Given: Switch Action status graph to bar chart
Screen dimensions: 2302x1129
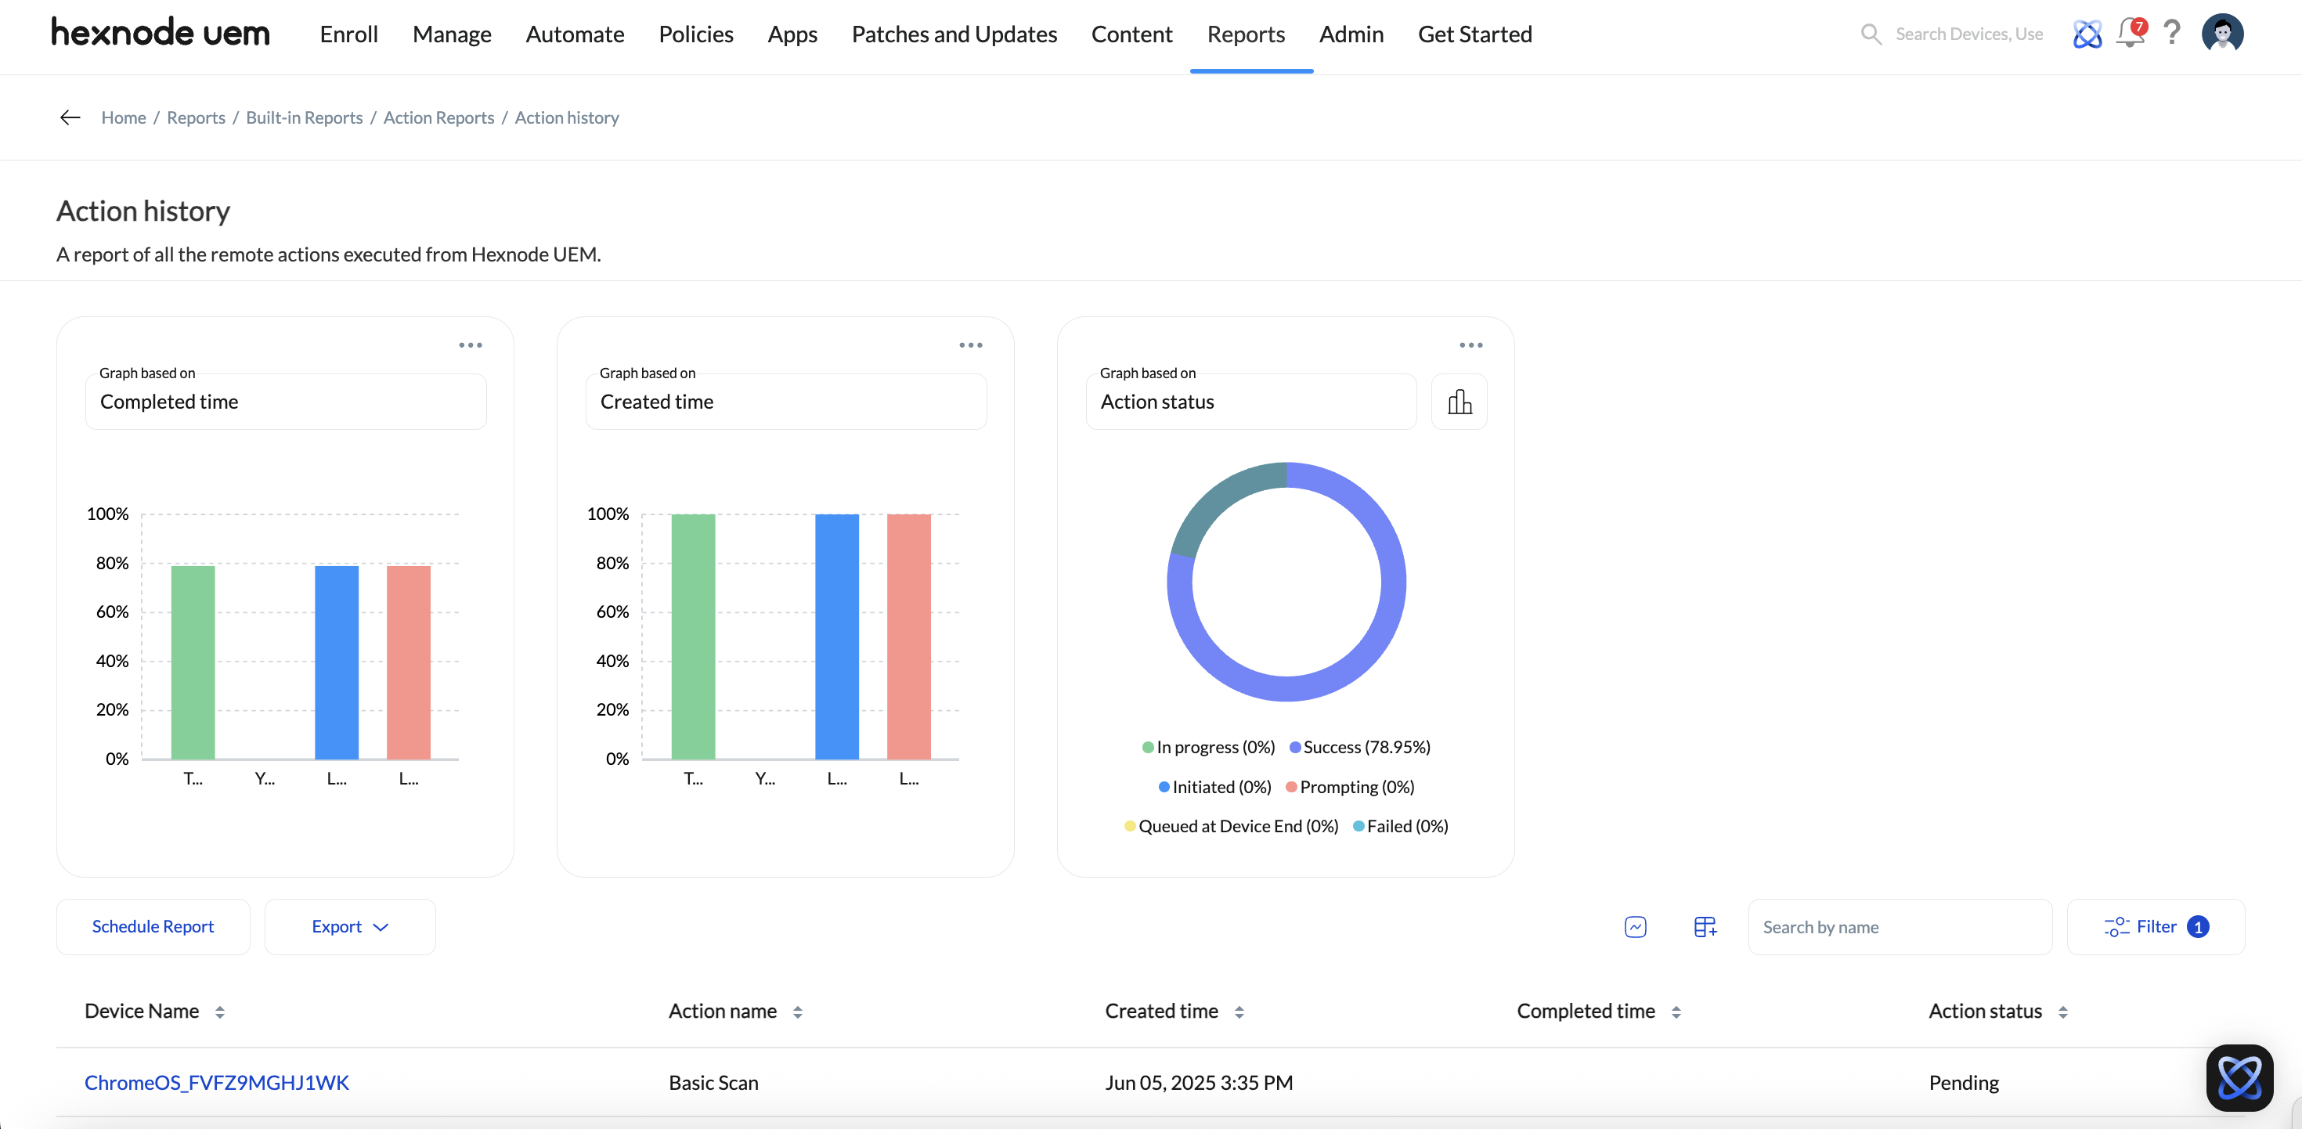Looking at the screenshot, I should click(x=1459, y=402).
